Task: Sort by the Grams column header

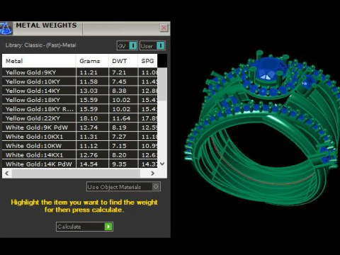Action: pyautogui.click(x=92, y=61)
